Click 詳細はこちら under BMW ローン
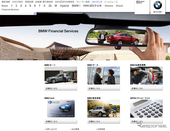The width and height of the screenshot is (170, 131). click(61, 88)
